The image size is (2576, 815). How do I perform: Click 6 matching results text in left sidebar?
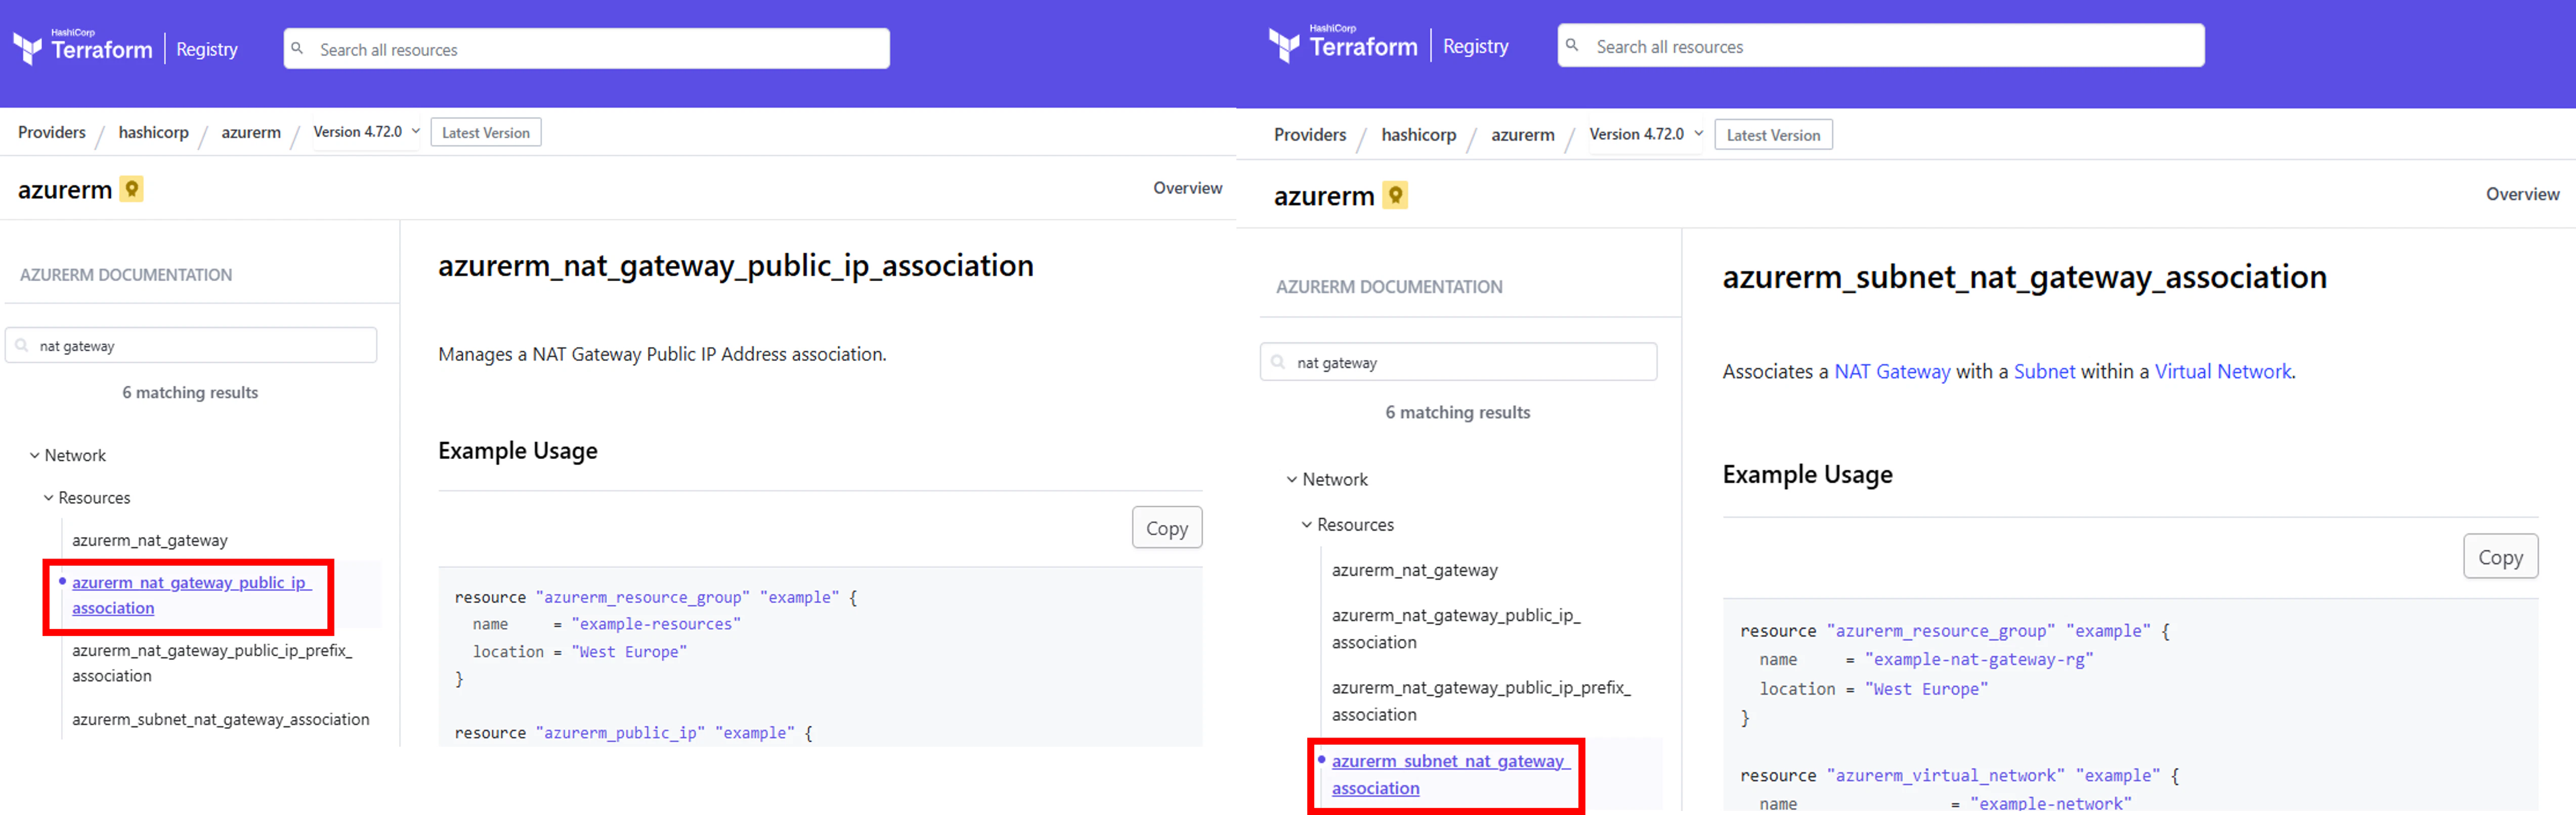(x=190, y=392)
